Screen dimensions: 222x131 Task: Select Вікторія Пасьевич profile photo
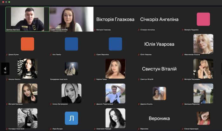point(203,69)
